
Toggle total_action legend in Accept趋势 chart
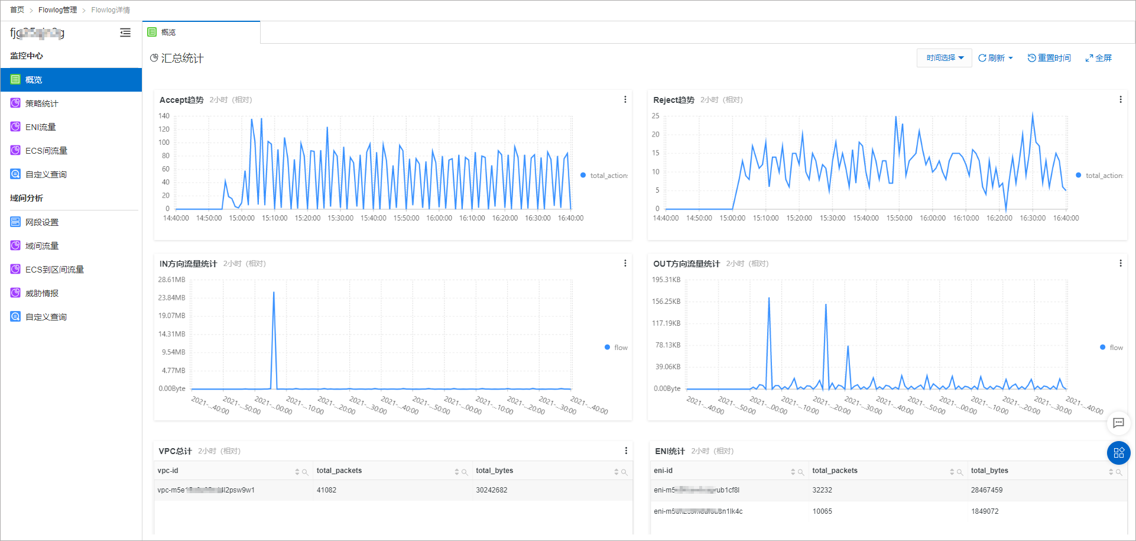(604, 176)
